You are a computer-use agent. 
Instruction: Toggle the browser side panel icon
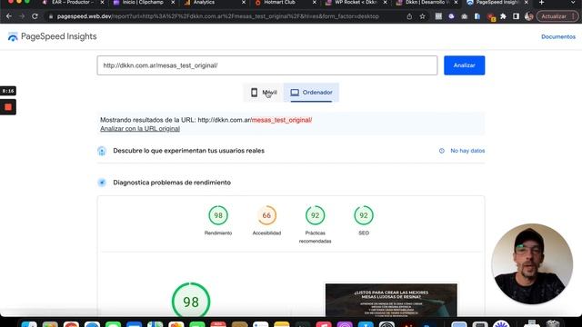coord(516,16)
